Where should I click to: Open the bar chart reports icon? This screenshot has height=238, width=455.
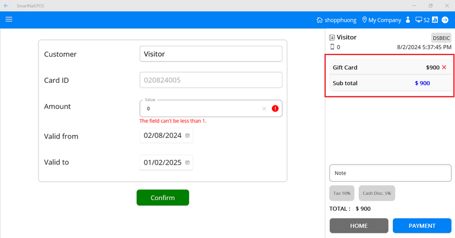434,20
